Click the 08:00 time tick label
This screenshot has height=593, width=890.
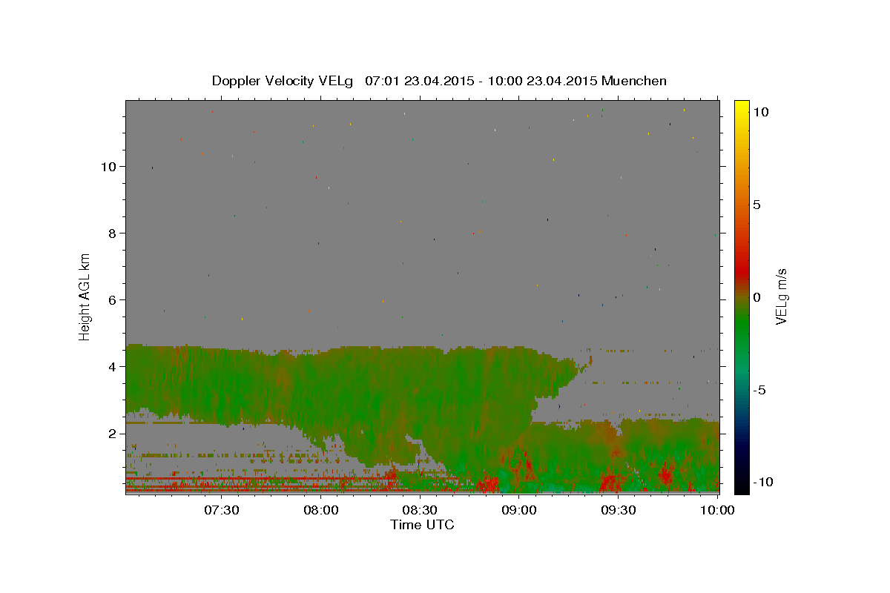click(321, 511)
